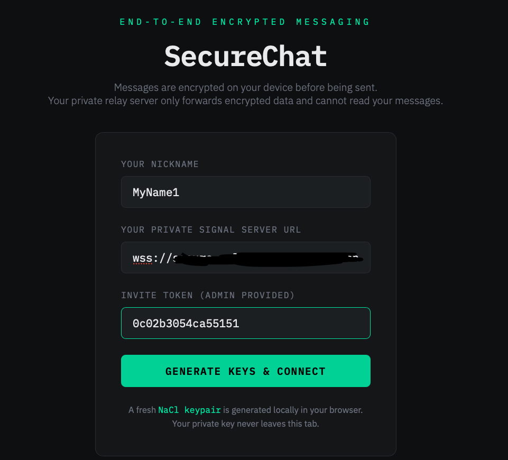
Task: Click the spell-check underlined wss prefix
Action: pos(142,258)
